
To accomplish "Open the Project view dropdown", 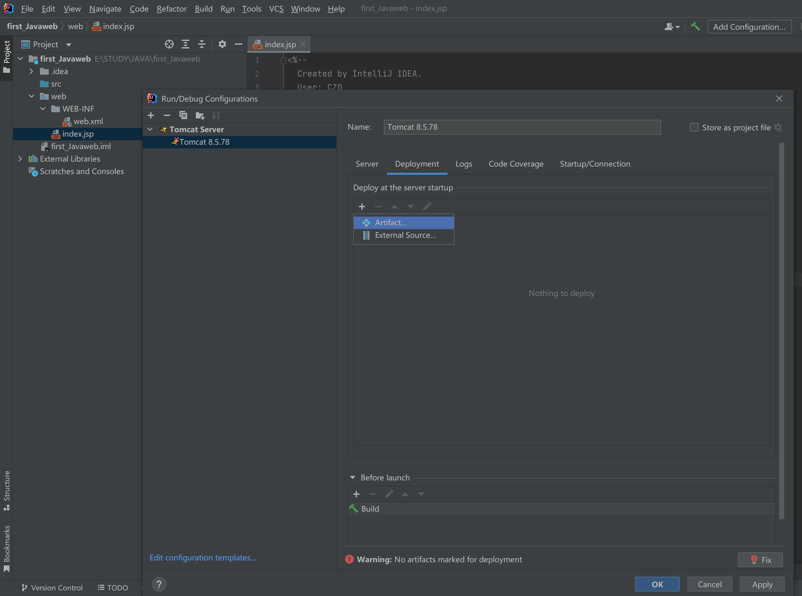I will tap(68, 45).
